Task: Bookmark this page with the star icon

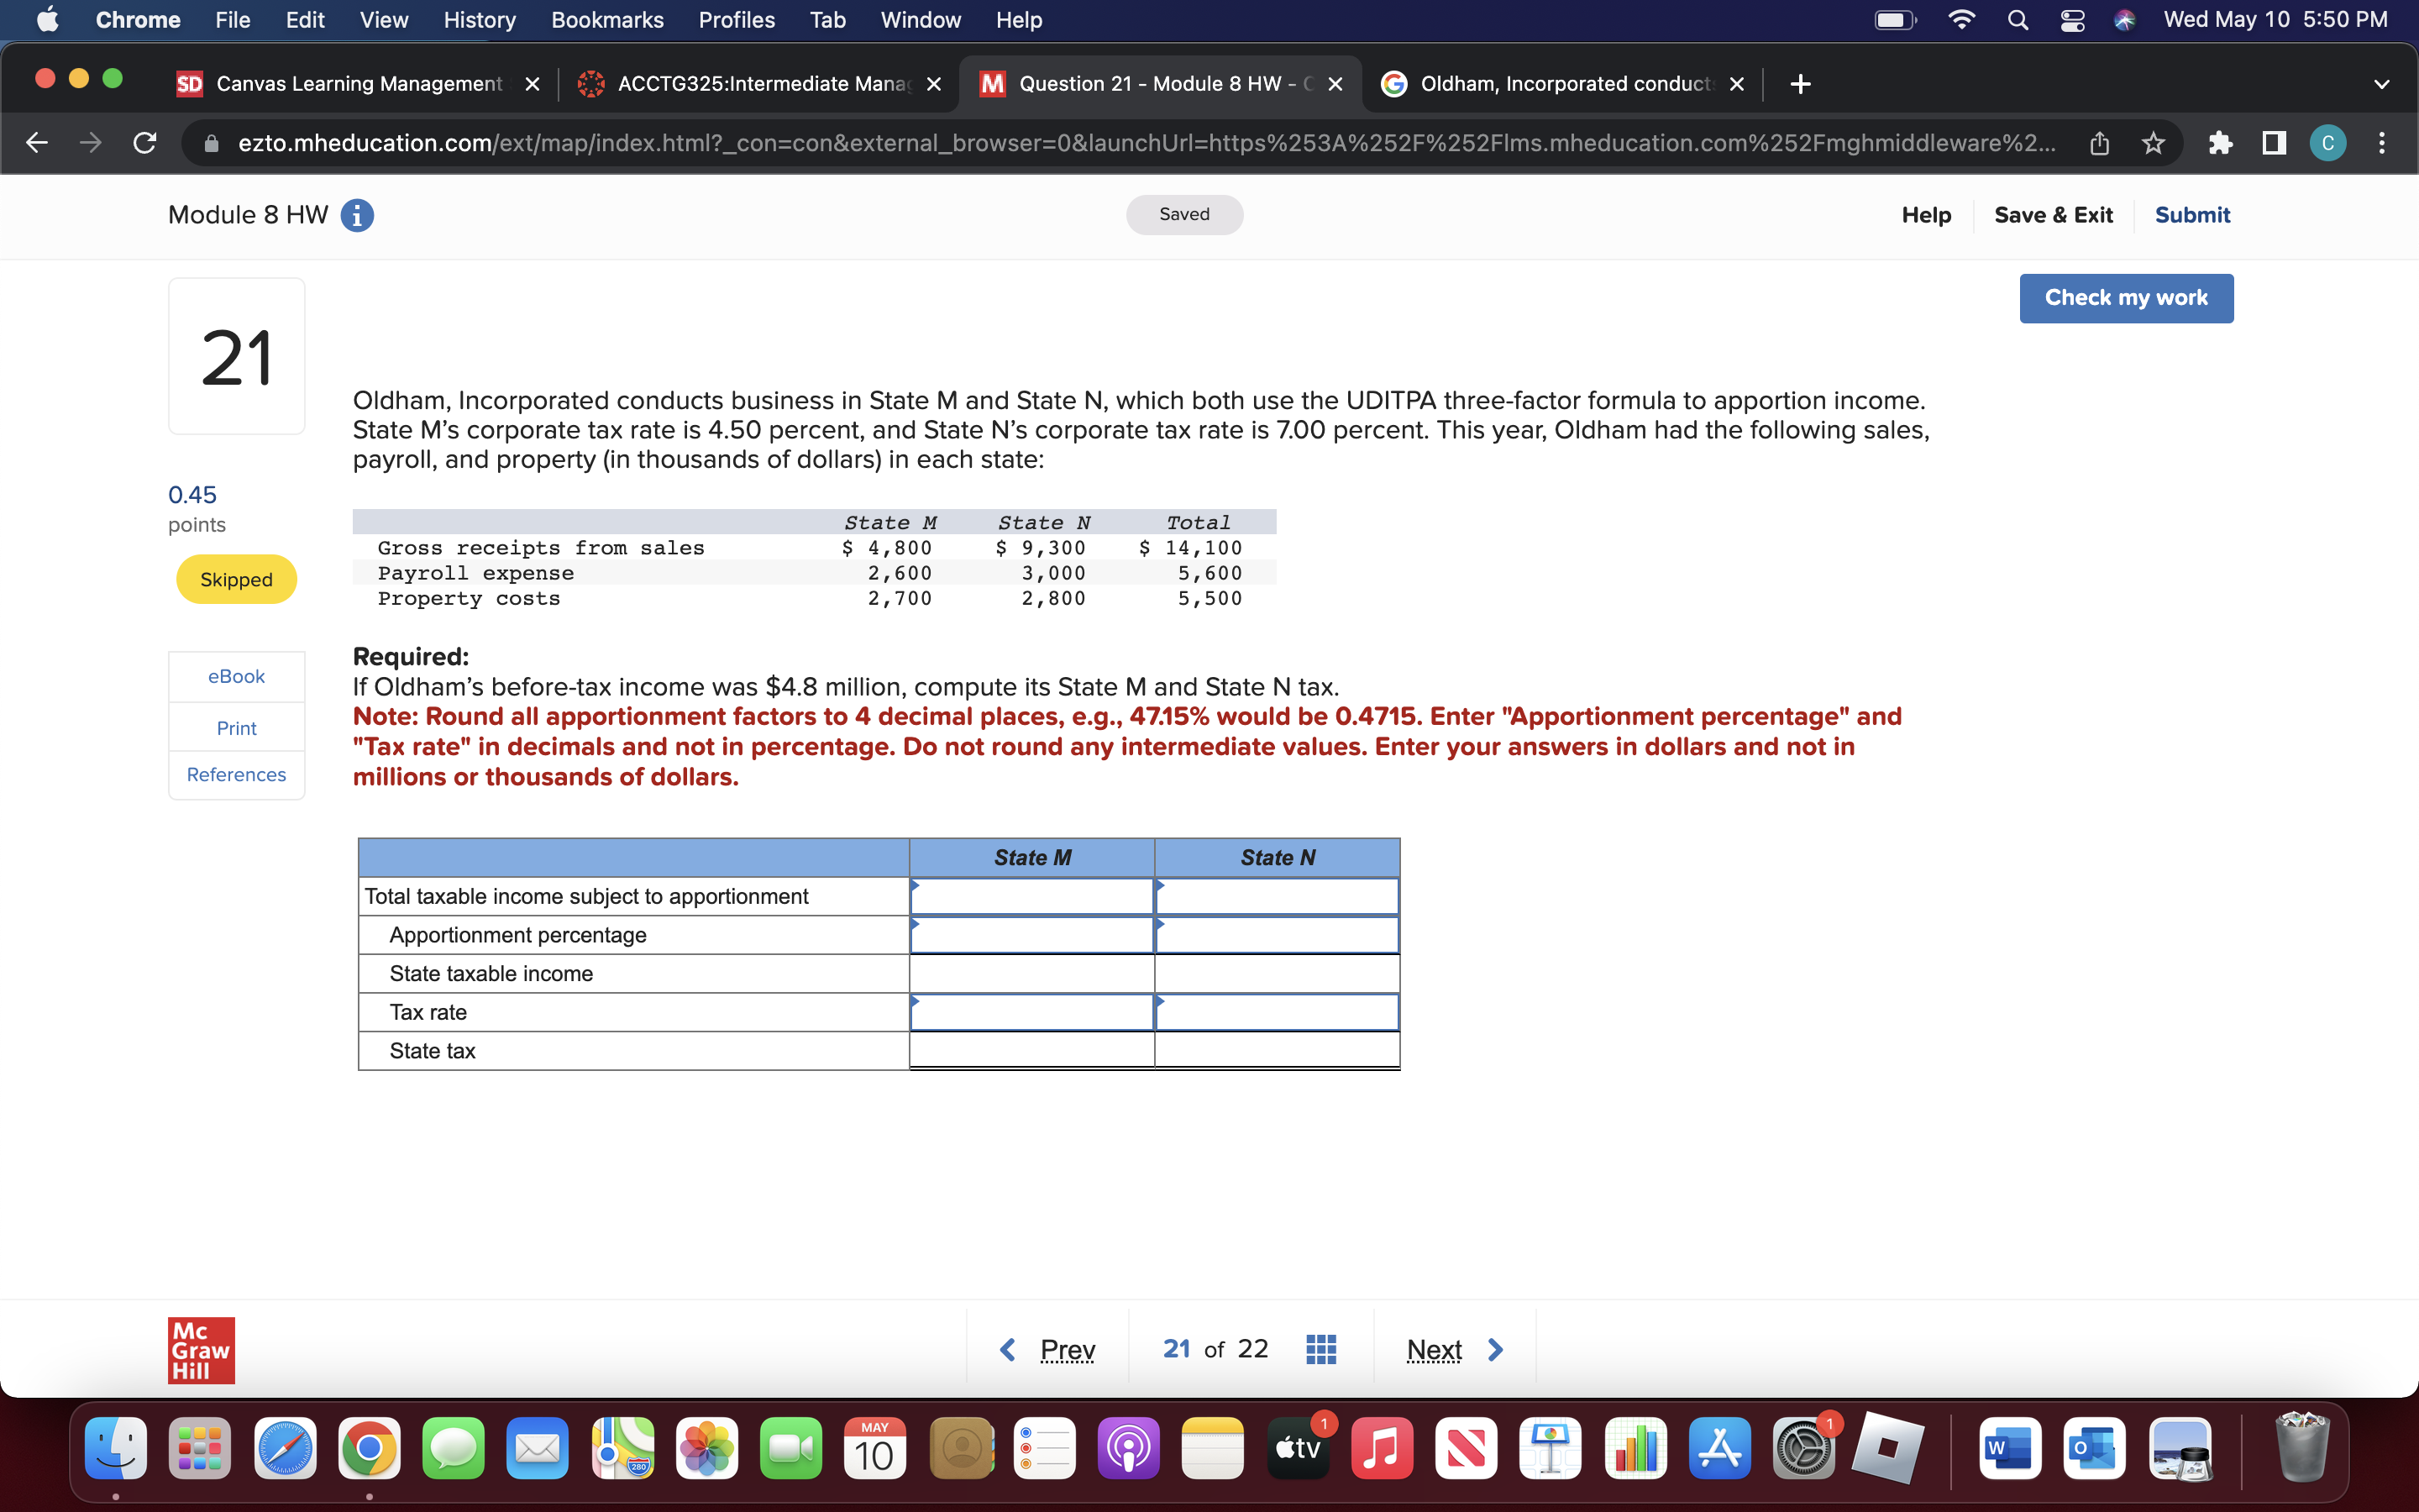Action: tap(2151, 143)
